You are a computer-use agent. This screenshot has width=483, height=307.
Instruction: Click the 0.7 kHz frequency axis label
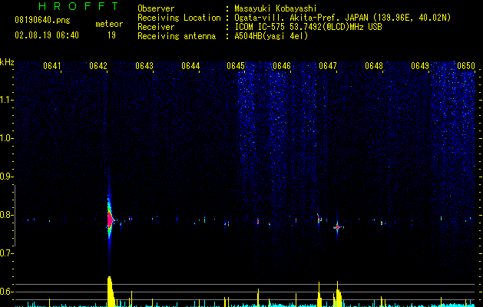[x=6, y=253]
